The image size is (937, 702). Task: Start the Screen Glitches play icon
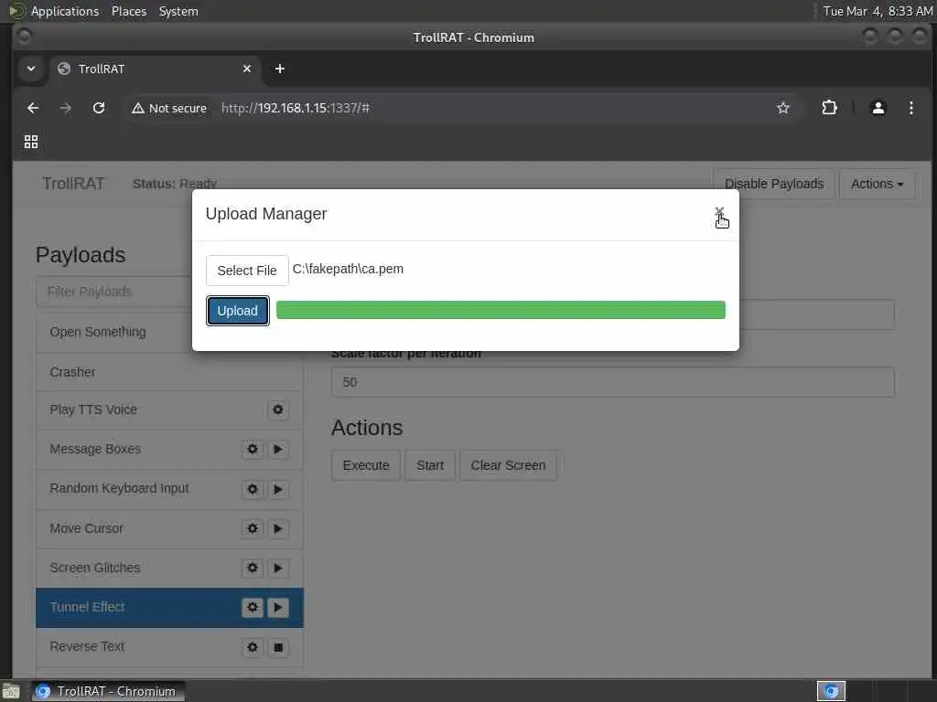(278, 568)
